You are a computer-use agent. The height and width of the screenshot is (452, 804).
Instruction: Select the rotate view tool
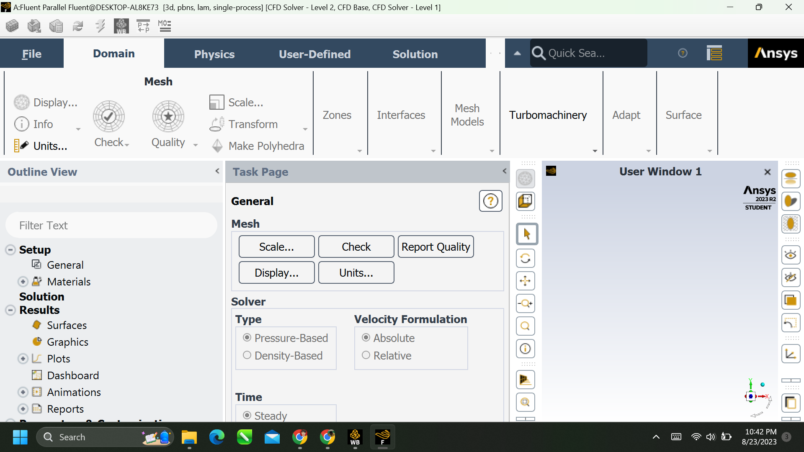click(x=526, y=258)
